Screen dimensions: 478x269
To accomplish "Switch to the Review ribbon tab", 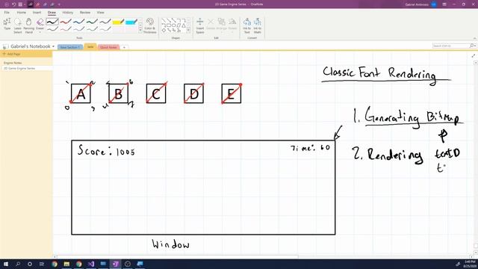I will click(x=85, y=13).
